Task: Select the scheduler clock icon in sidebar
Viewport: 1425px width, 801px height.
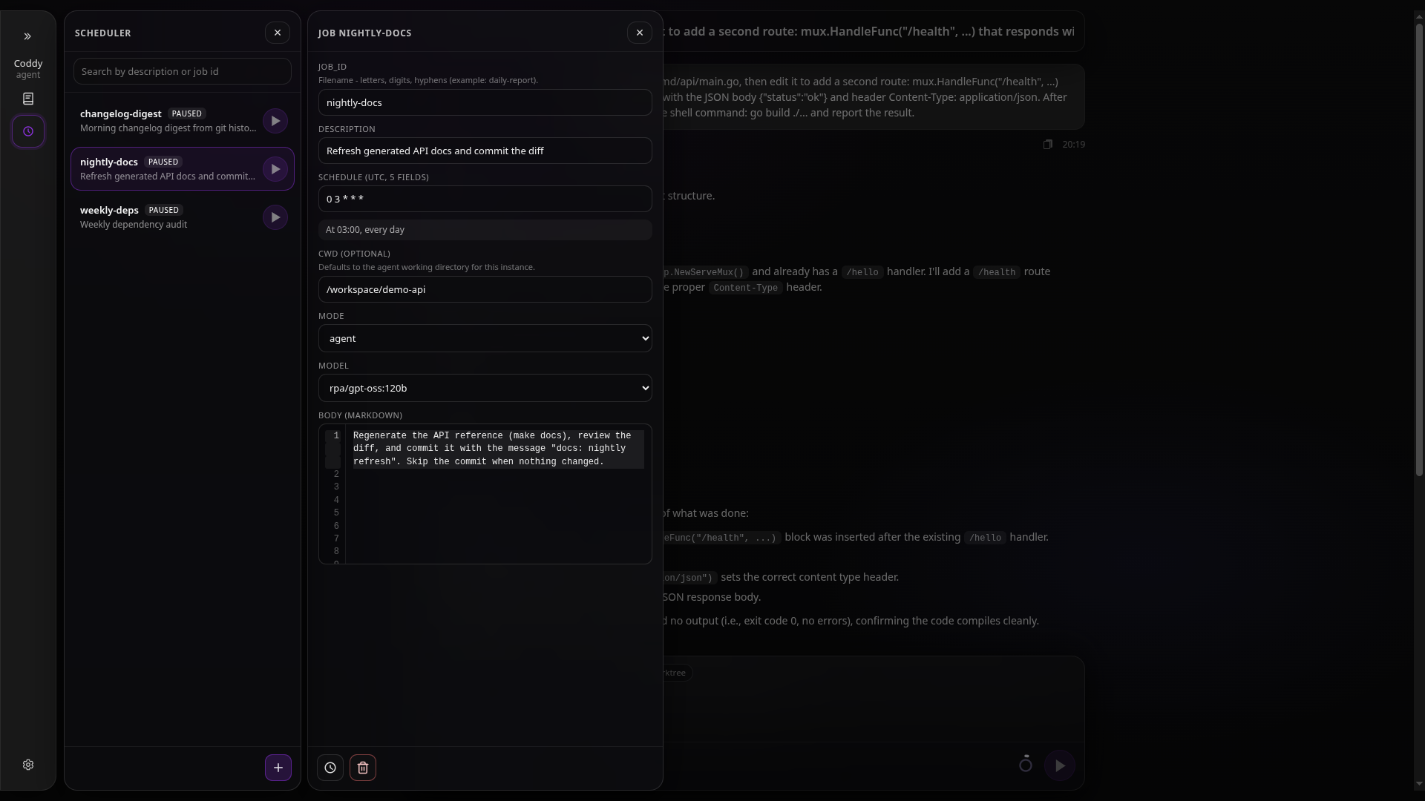Action: (x=28, y=131)
